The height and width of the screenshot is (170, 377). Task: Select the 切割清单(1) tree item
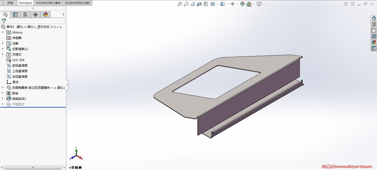(17, 49)
